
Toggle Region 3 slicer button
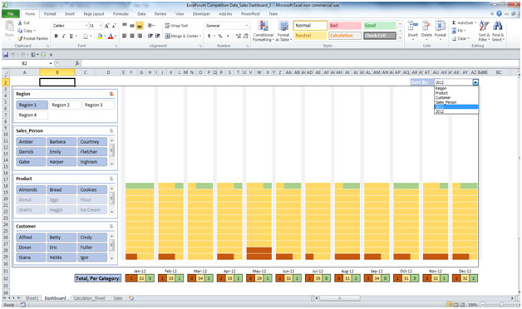(x=98, y=105)
